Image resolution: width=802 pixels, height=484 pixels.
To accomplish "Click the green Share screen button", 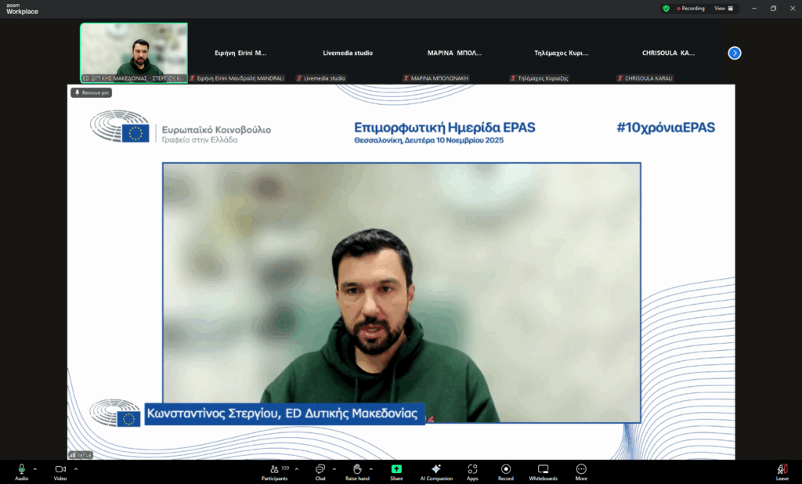I will [x=396, y=470].
